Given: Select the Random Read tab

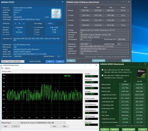Looking at the screenshot, I should 7,71.
